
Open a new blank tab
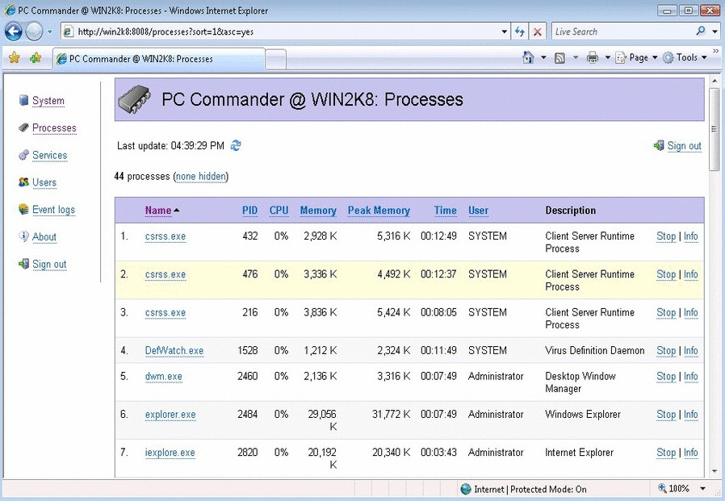275,60
